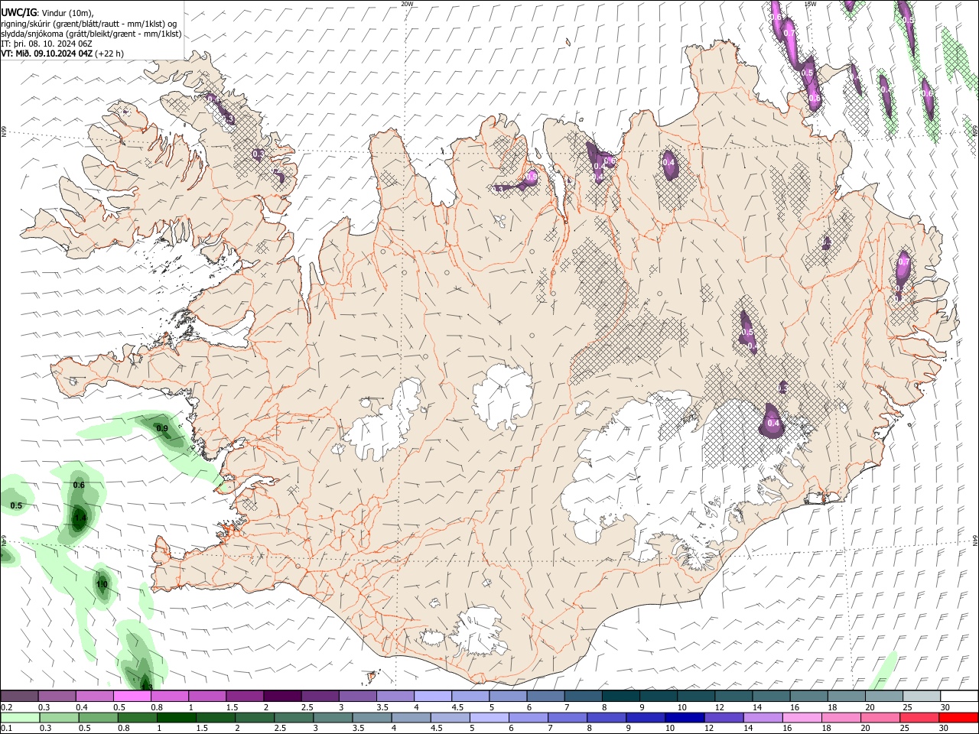Screen dimensions: 979x734
Task: Click the 'UWC/IG: Vindur (10m)' title text
Action: click(47, 12)
